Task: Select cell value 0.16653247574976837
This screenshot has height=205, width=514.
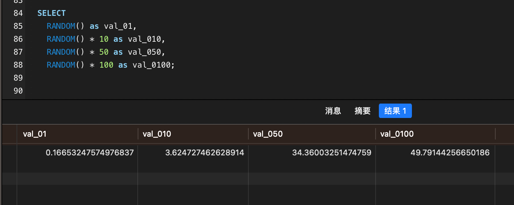Action: 90,153
